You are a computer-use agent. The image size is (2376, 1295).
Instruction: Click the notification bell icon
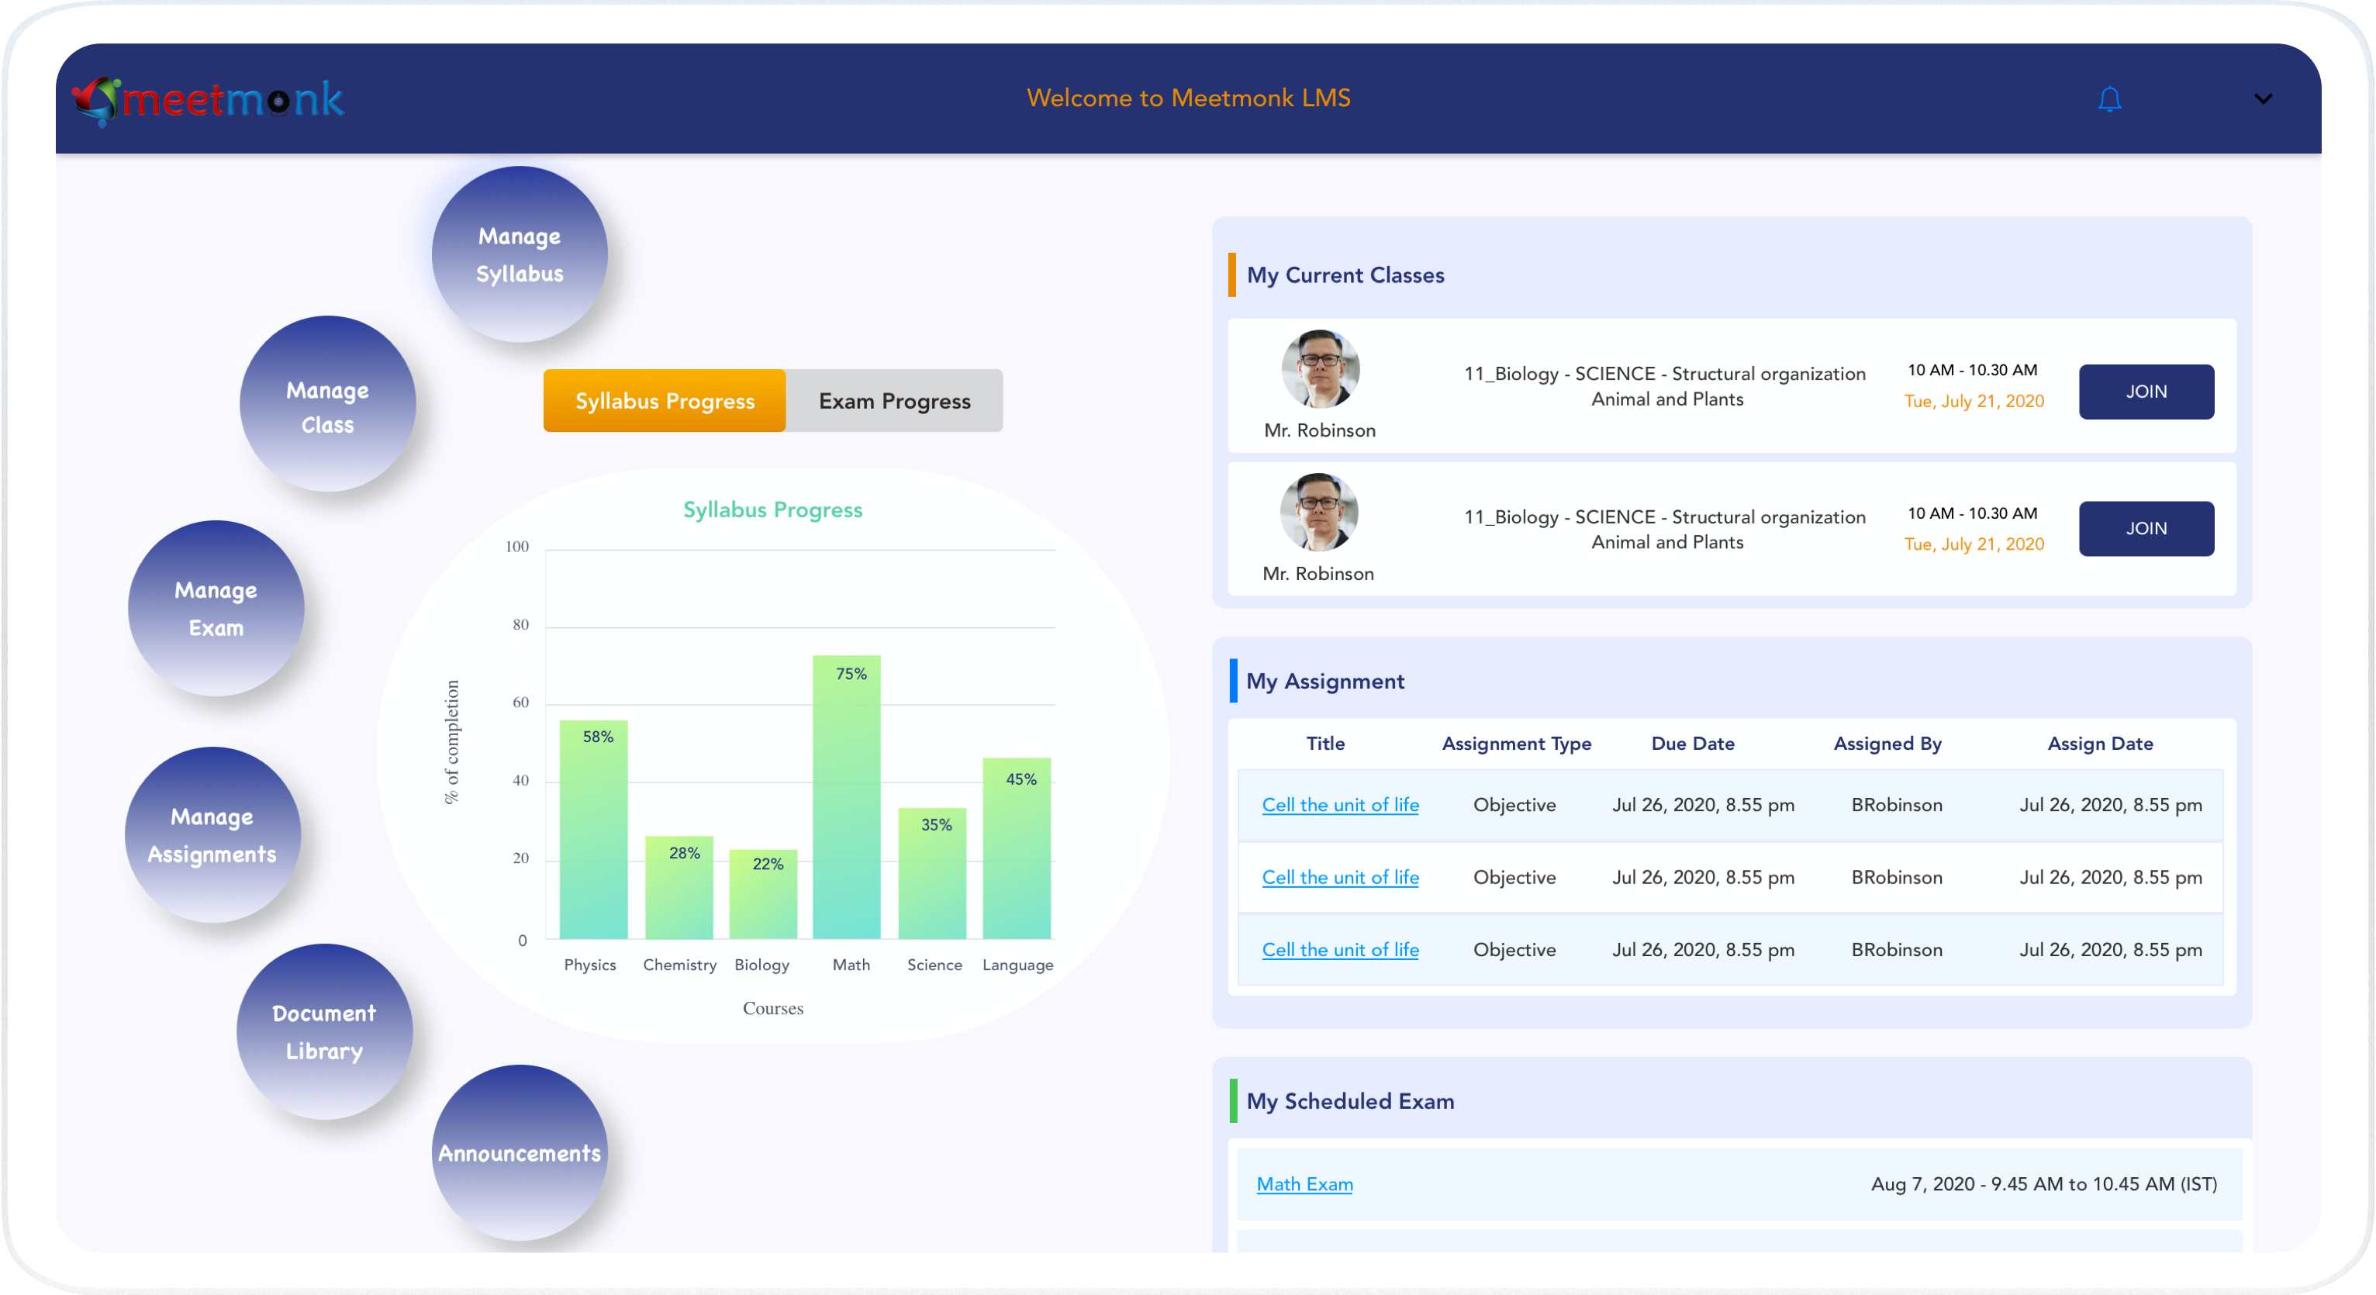click(2108, 98)
